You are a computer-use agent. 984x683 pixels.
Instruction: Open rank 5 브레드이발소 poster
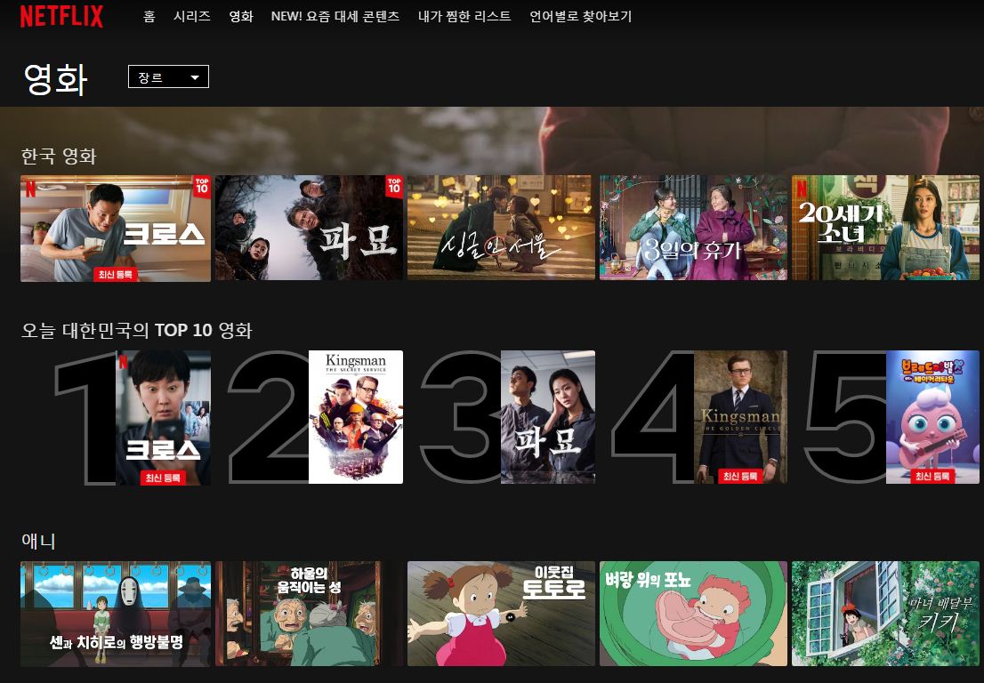[x=932, y=417]
